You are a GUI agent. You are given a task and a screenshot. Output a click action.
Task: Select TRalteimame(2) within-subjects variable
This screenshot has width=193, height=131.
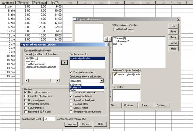pos(121,41)
